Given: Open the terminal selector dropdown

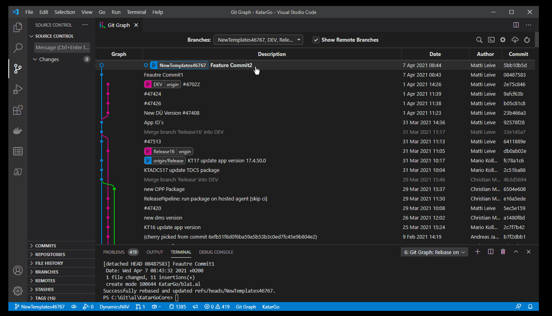Looking at the screenshot, I should [435, 252].
